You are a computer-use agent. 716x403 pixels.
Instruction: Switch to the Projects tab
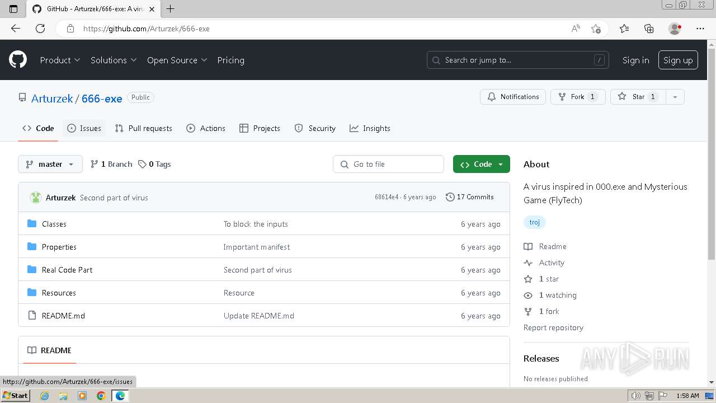click(260, 128)
